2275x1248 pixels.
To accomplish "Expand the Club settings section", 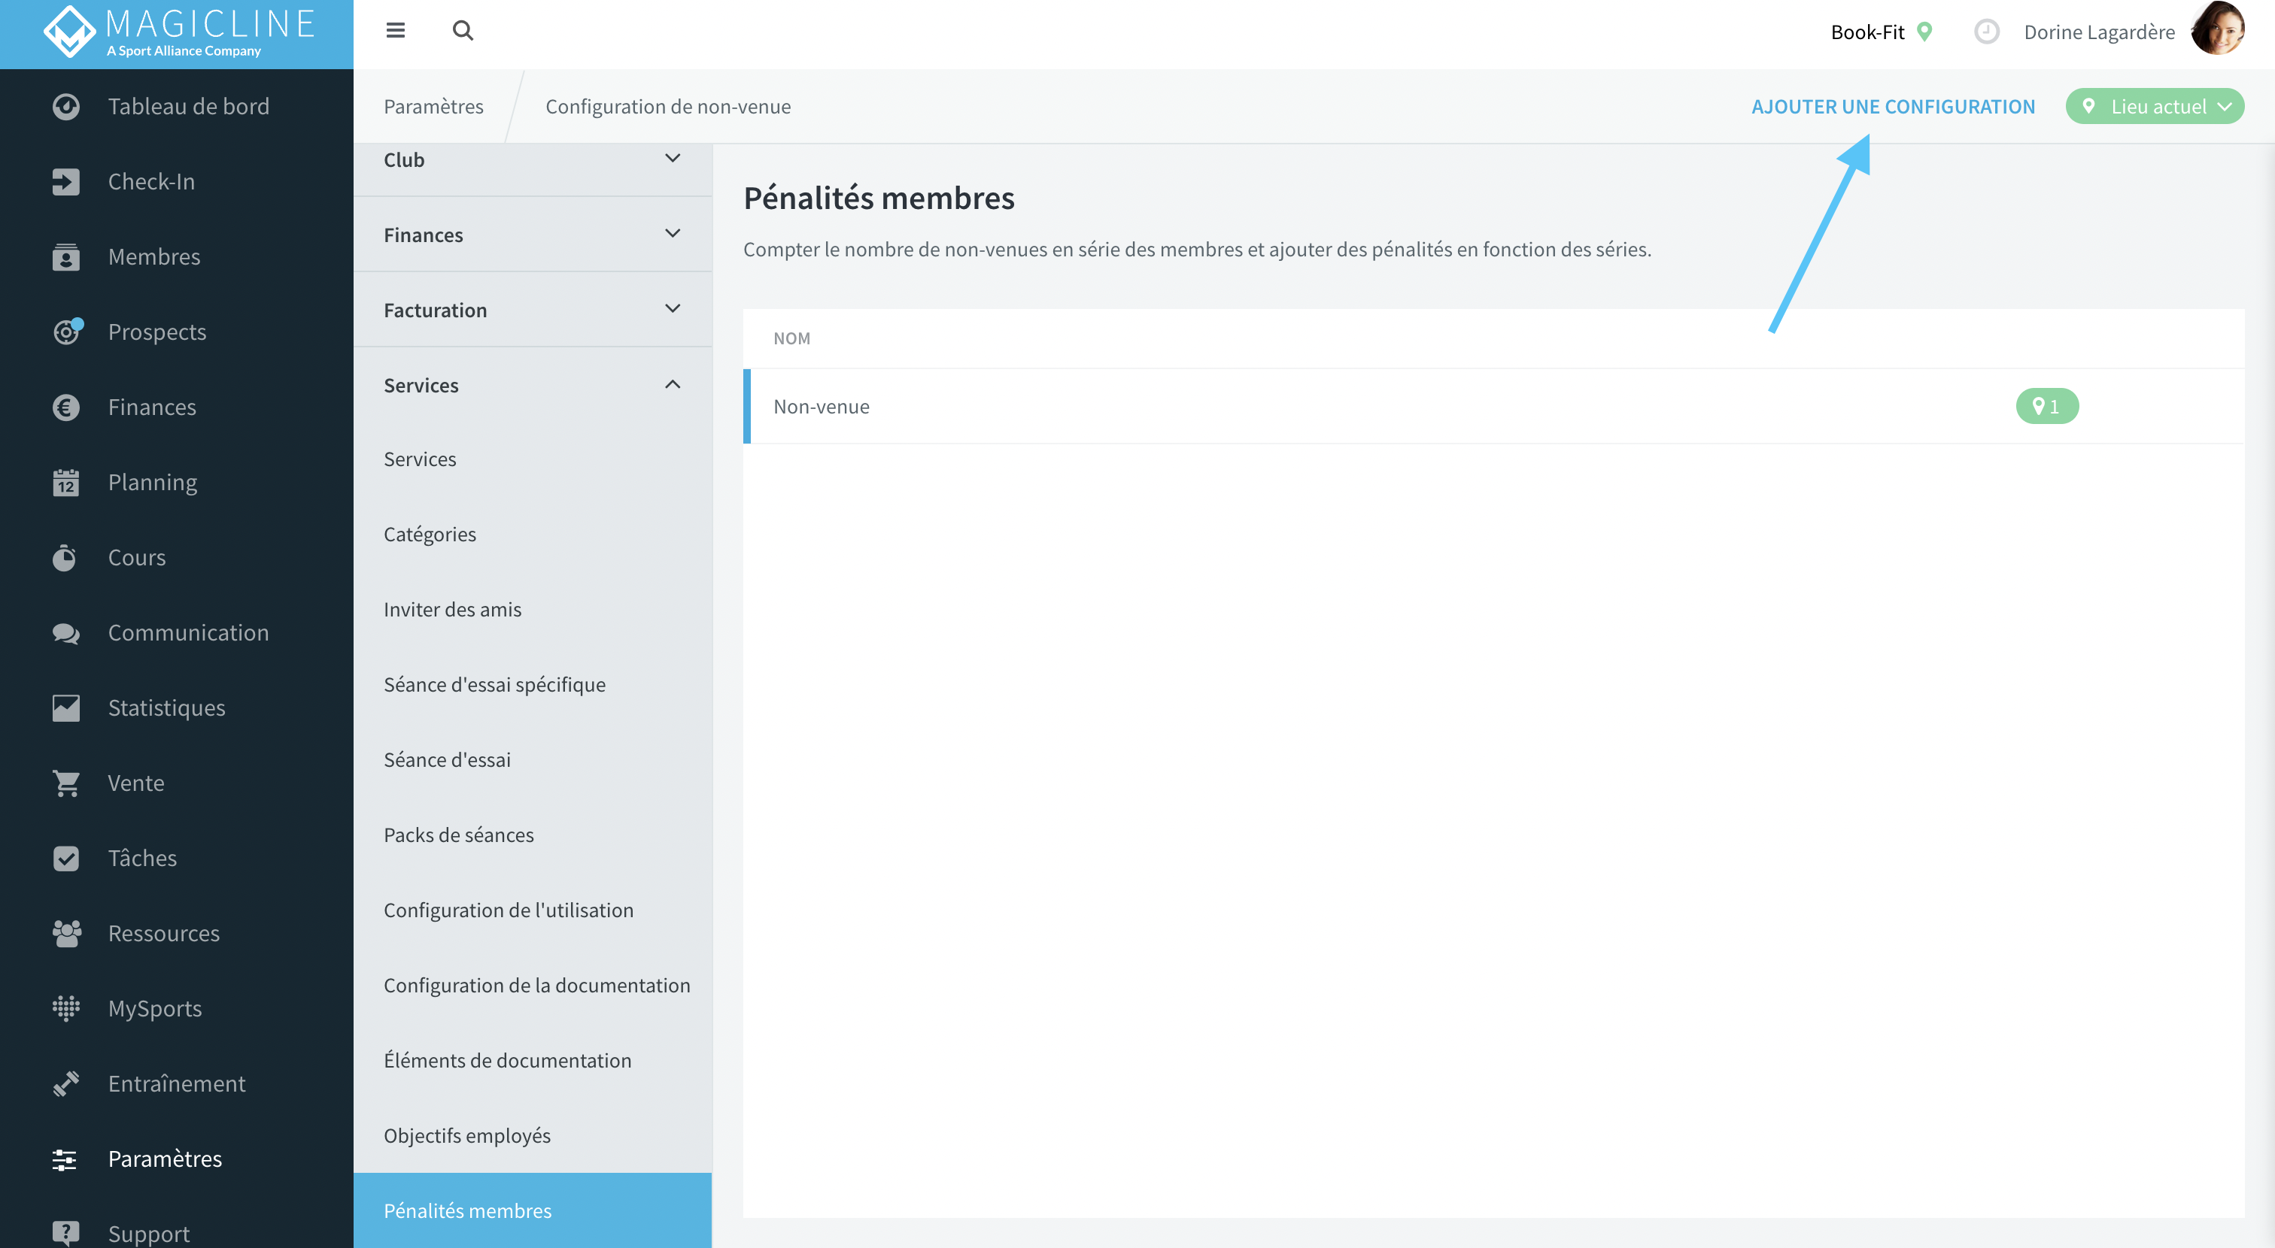I will 533,159.
